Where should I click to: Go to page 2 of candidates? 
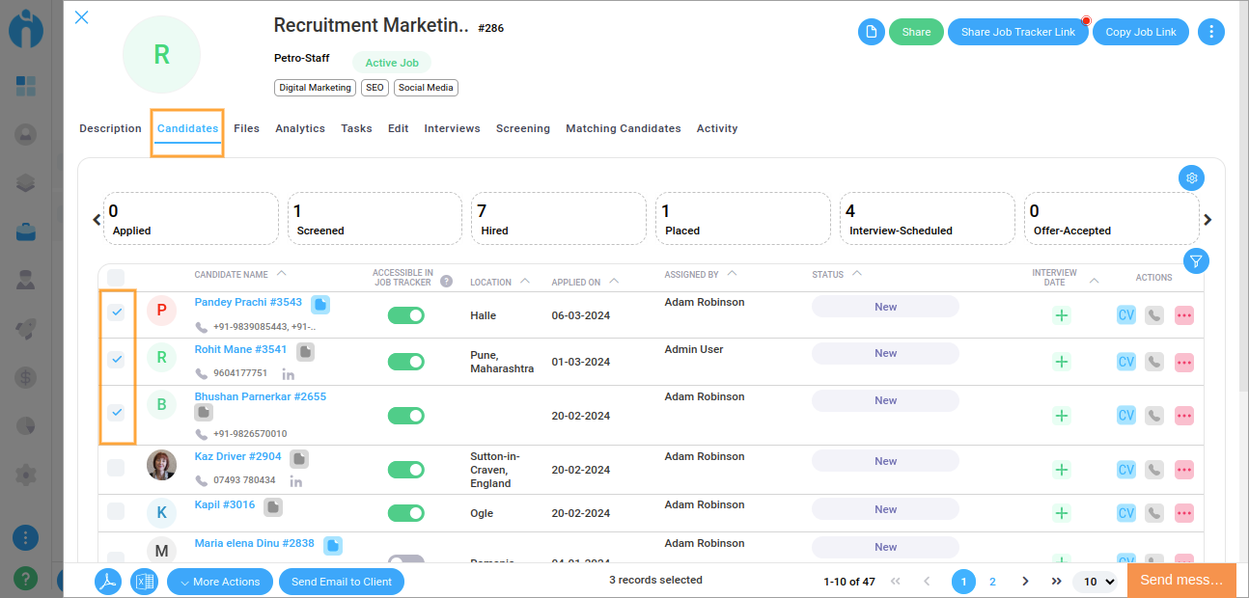click(x=992, y=582)
